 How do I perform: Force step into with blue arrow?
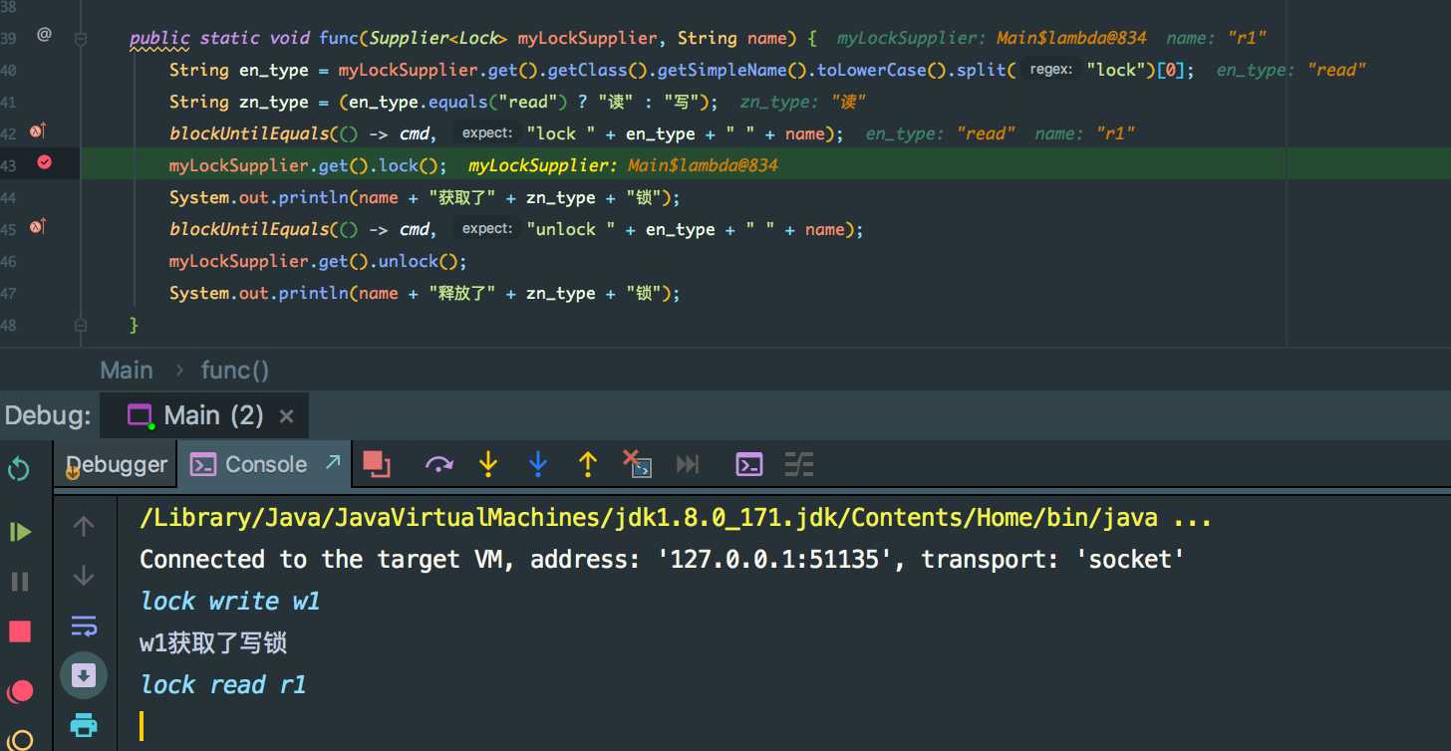[538, 464]
